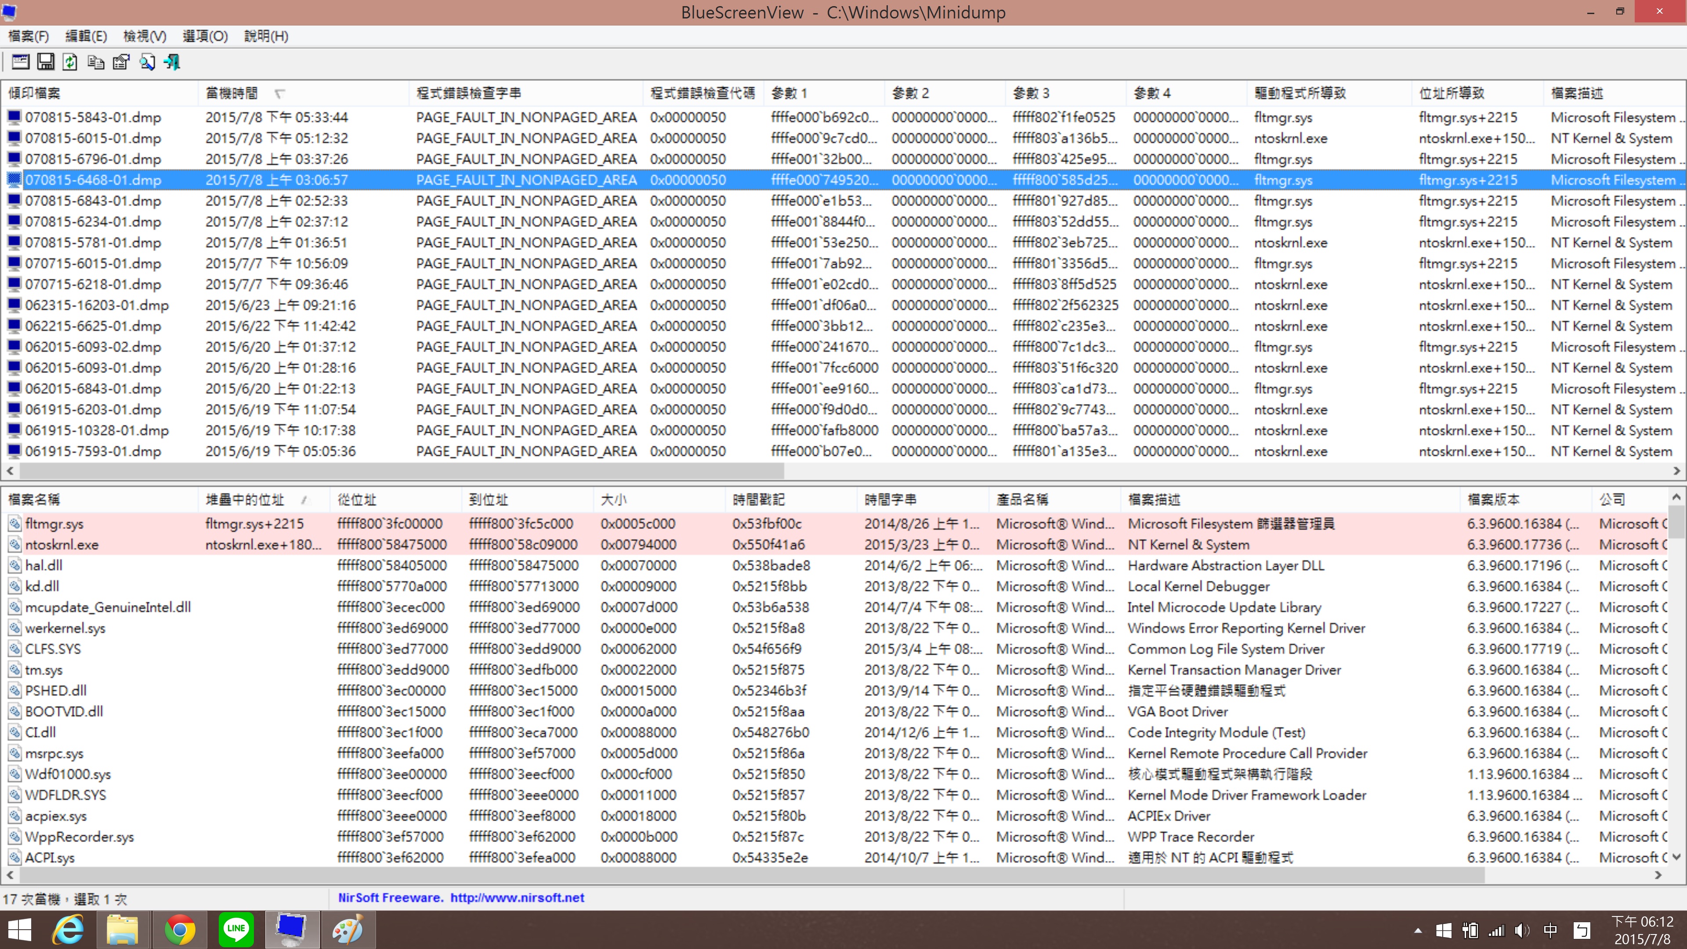The width and height of the screenshot is (1687, 949).
Task: Click the door Exit toolbar icon
Action: [x=172, y=62]
